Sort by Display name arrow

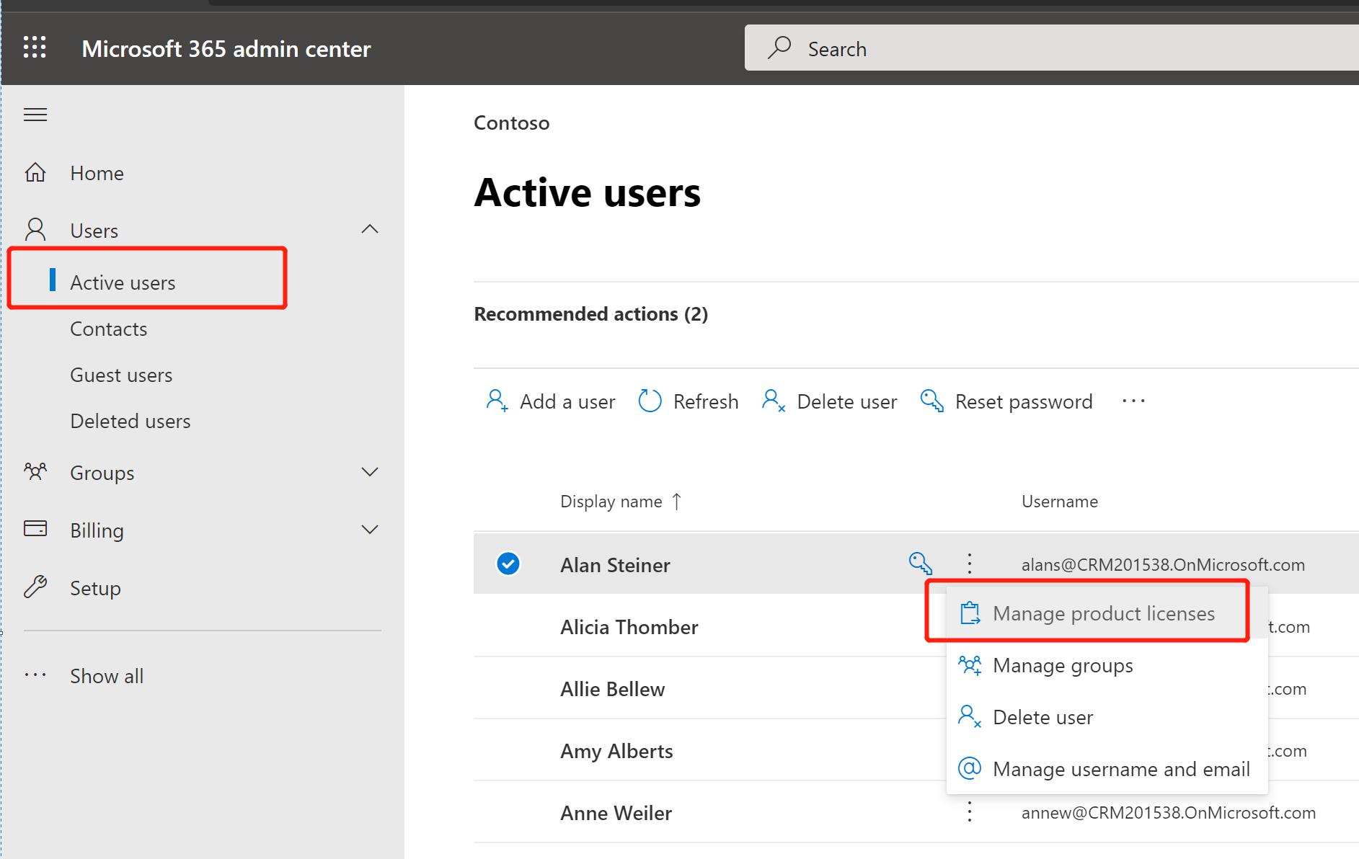pyautogui.click(x=676, y=501)
